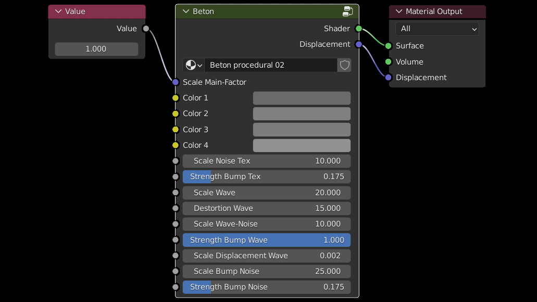537x302 pixels.
Task: Click the Scale Noise Tex value field
Action: tap(266, 161)
